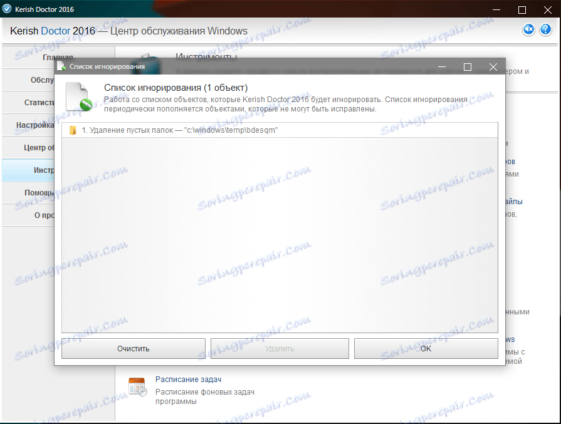Open the Помощь sidebar tab
The height and width of the screenshot is (424, 561).
pos(29,192)
